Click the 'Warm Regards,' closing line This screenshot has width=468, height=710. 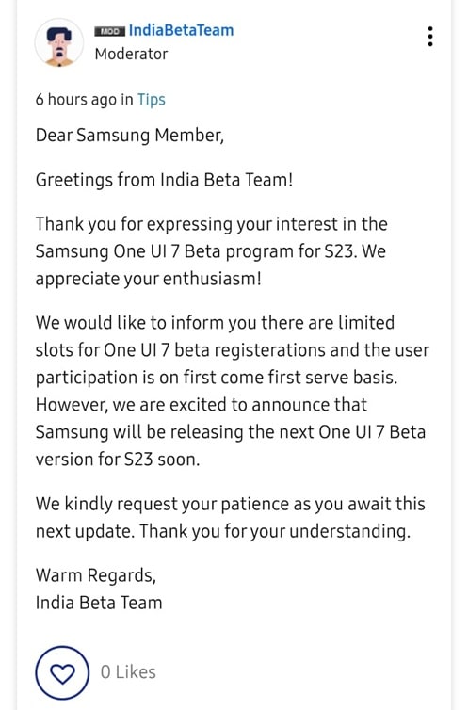96,575
